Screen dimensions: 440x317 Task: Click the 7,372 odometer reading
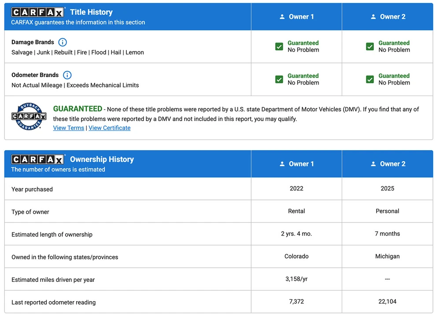coord(296,302)
